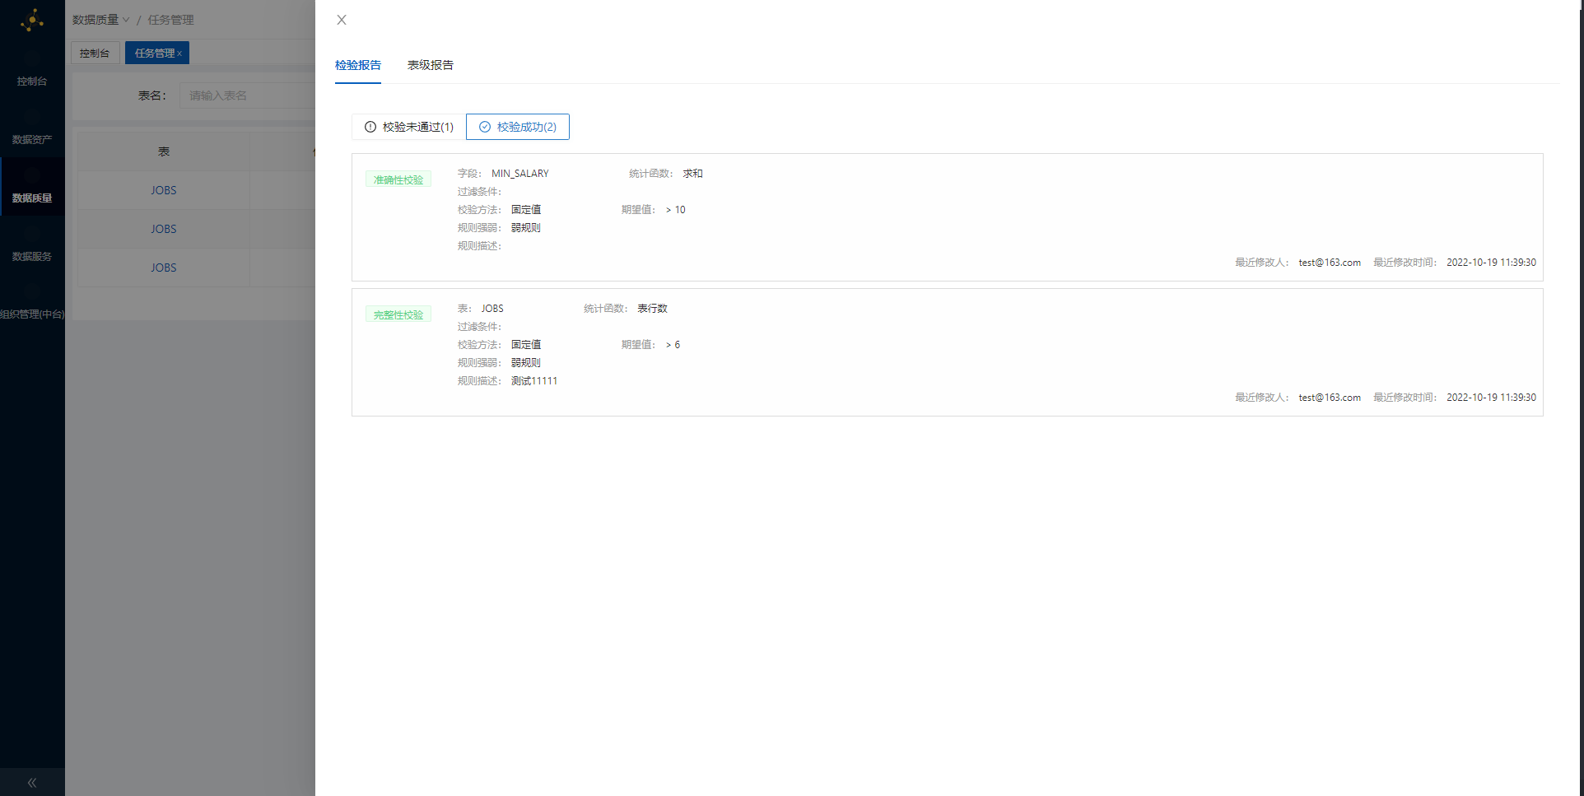Close the report drawer with the X icon

point(342,20)
